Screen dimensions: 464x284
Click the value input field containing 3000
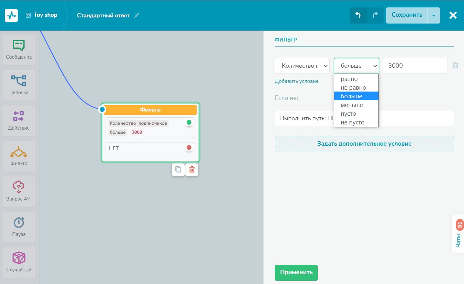pyautogui.click(x=415, y=66)
